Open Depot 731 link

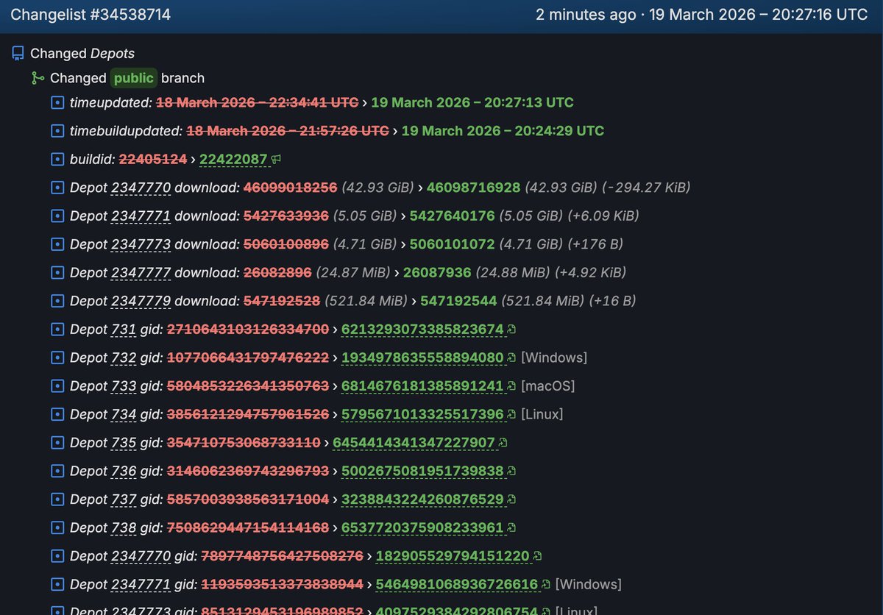point(124,329)
